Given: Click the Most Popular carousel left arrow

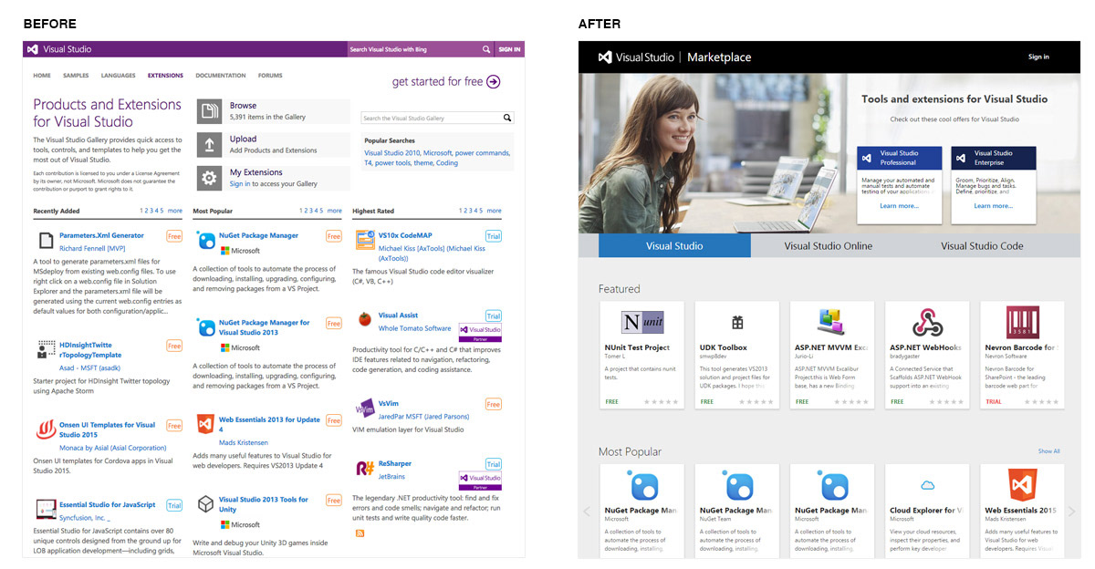Looking at the screenshot, I should (x=586, y=512).
